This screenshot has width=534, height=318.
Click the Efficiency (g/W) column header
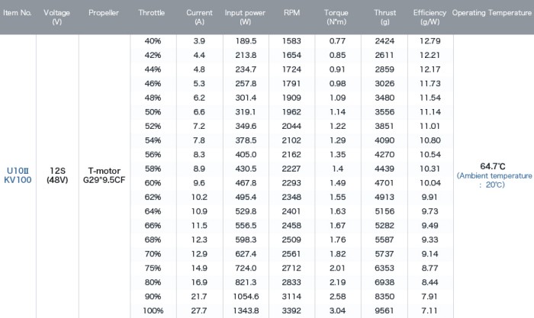click(x=429, y=17)
